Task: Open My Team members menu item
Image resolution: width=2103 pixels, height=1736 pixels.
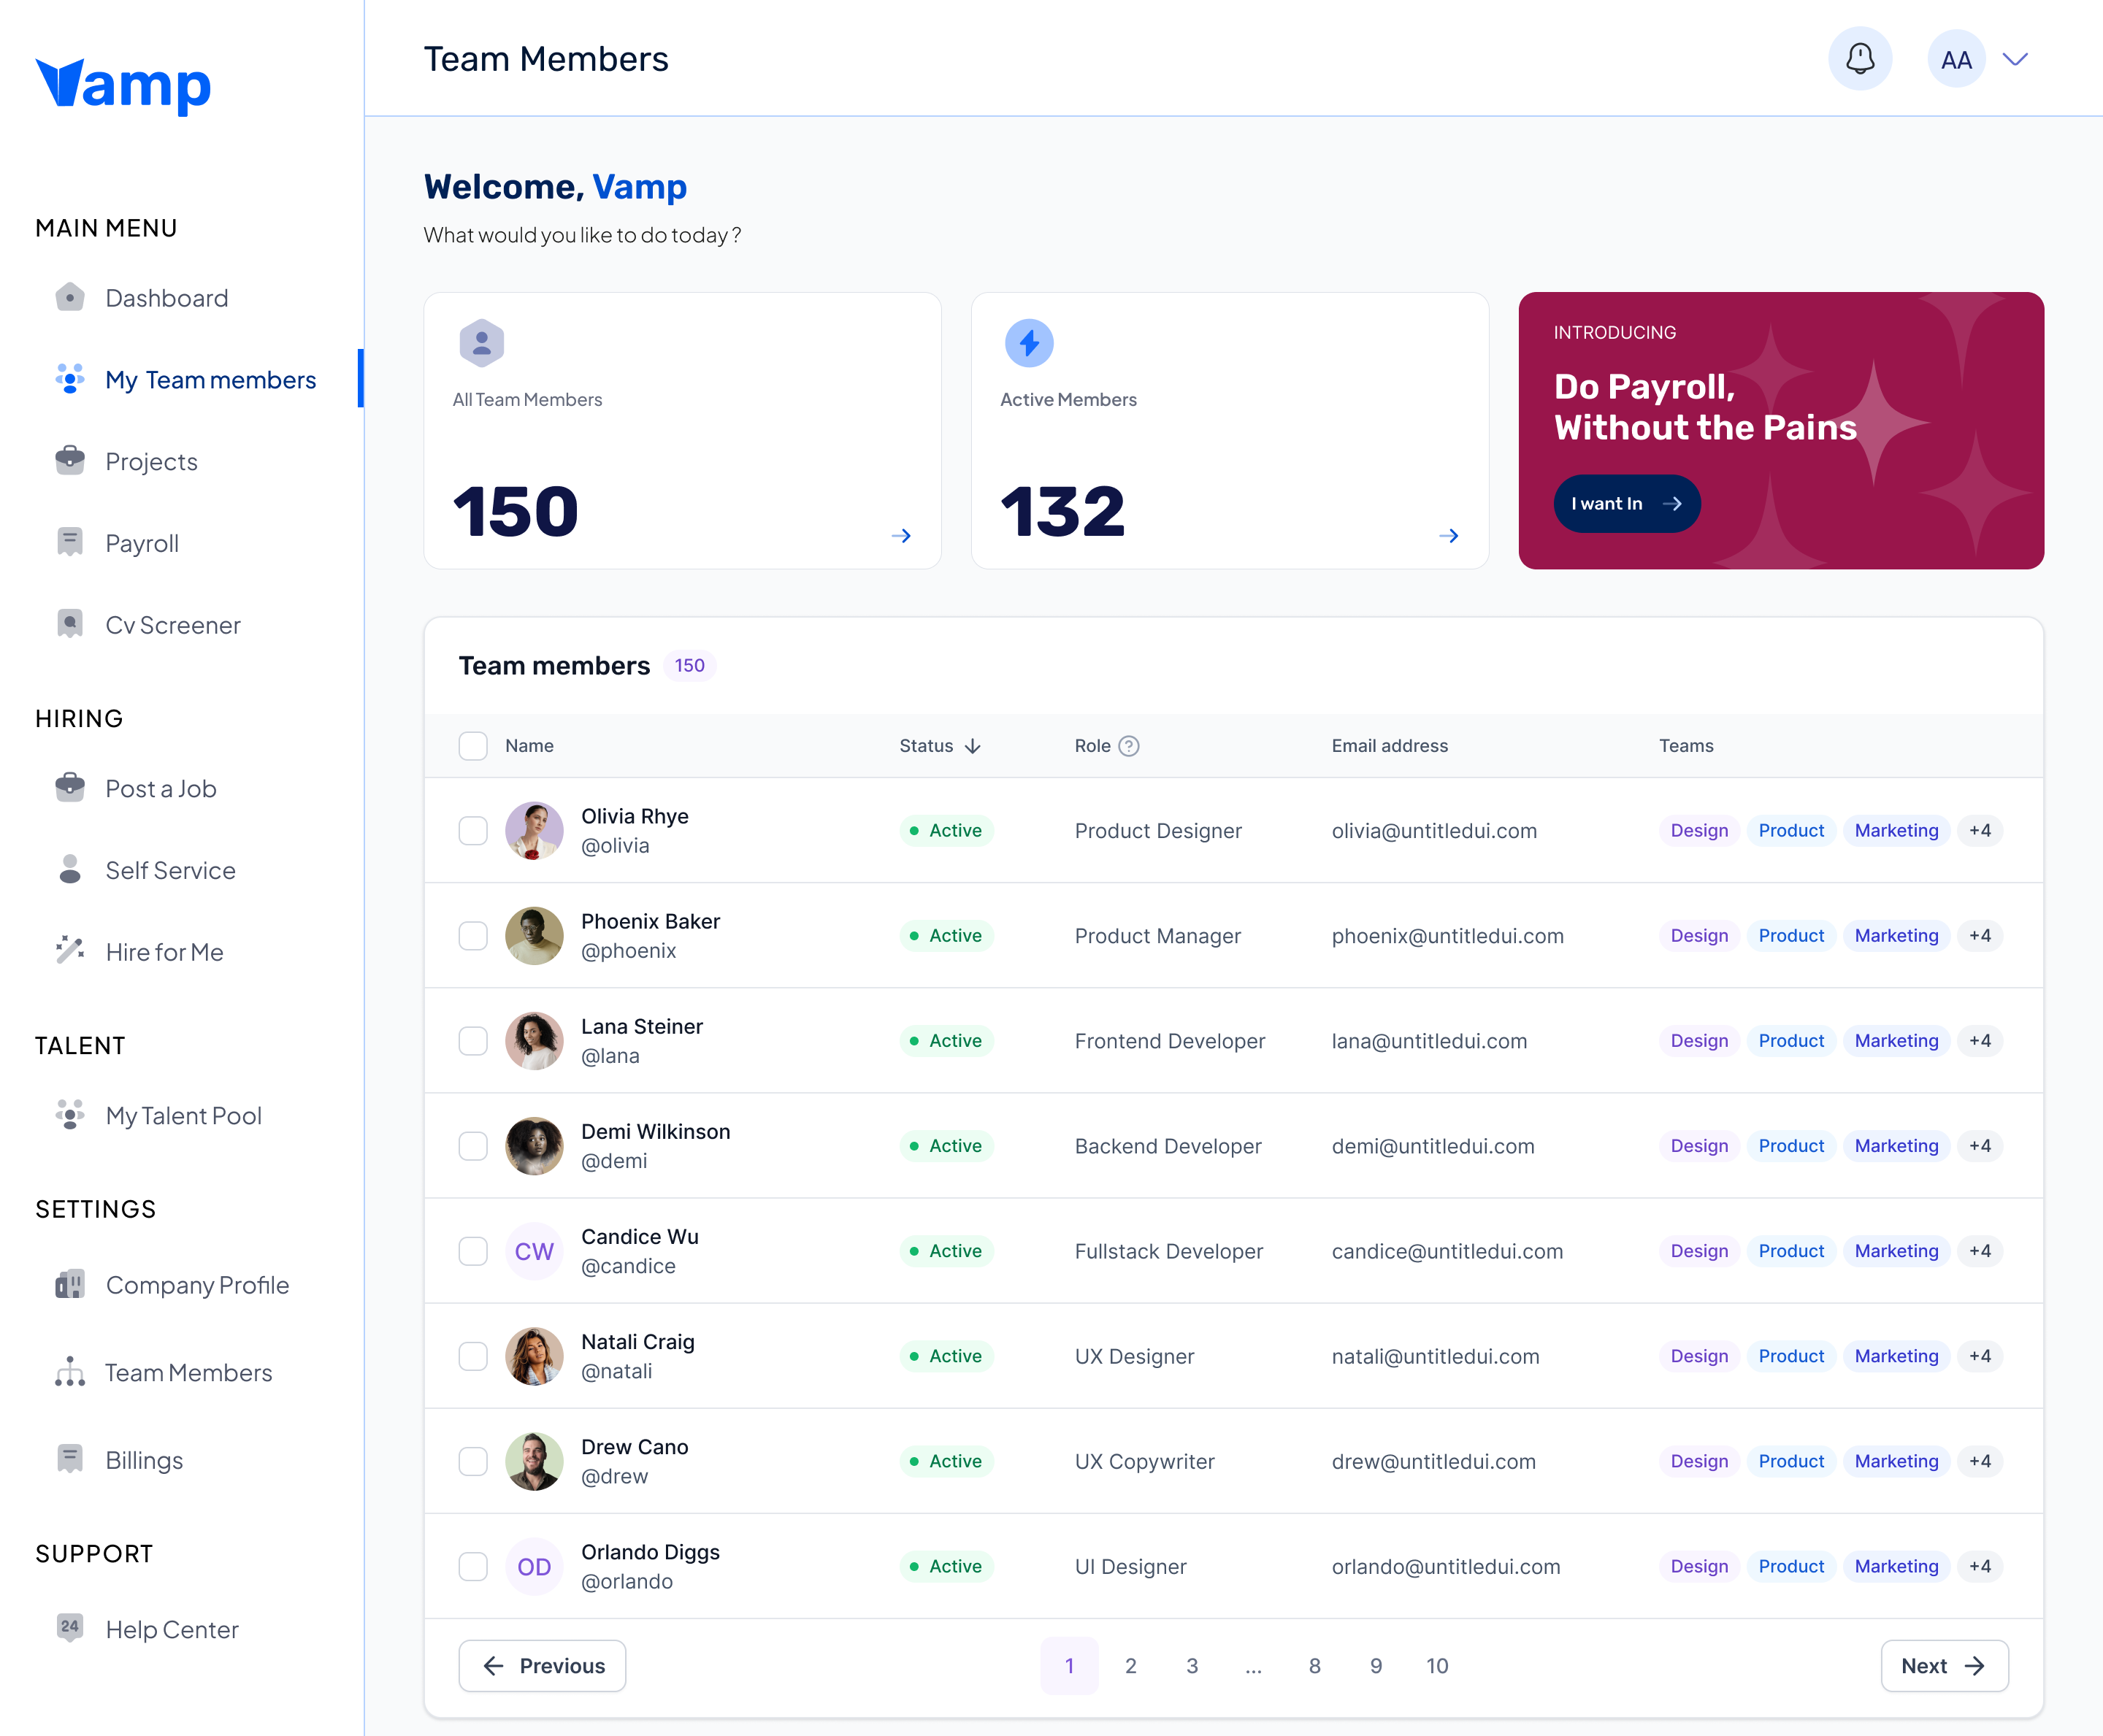Action: pyautogui.click(x=211, y=380)
